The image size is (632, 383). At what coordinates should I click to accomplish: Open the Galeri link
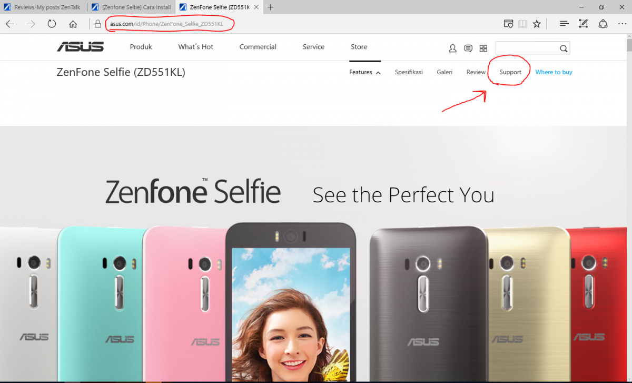445,72
